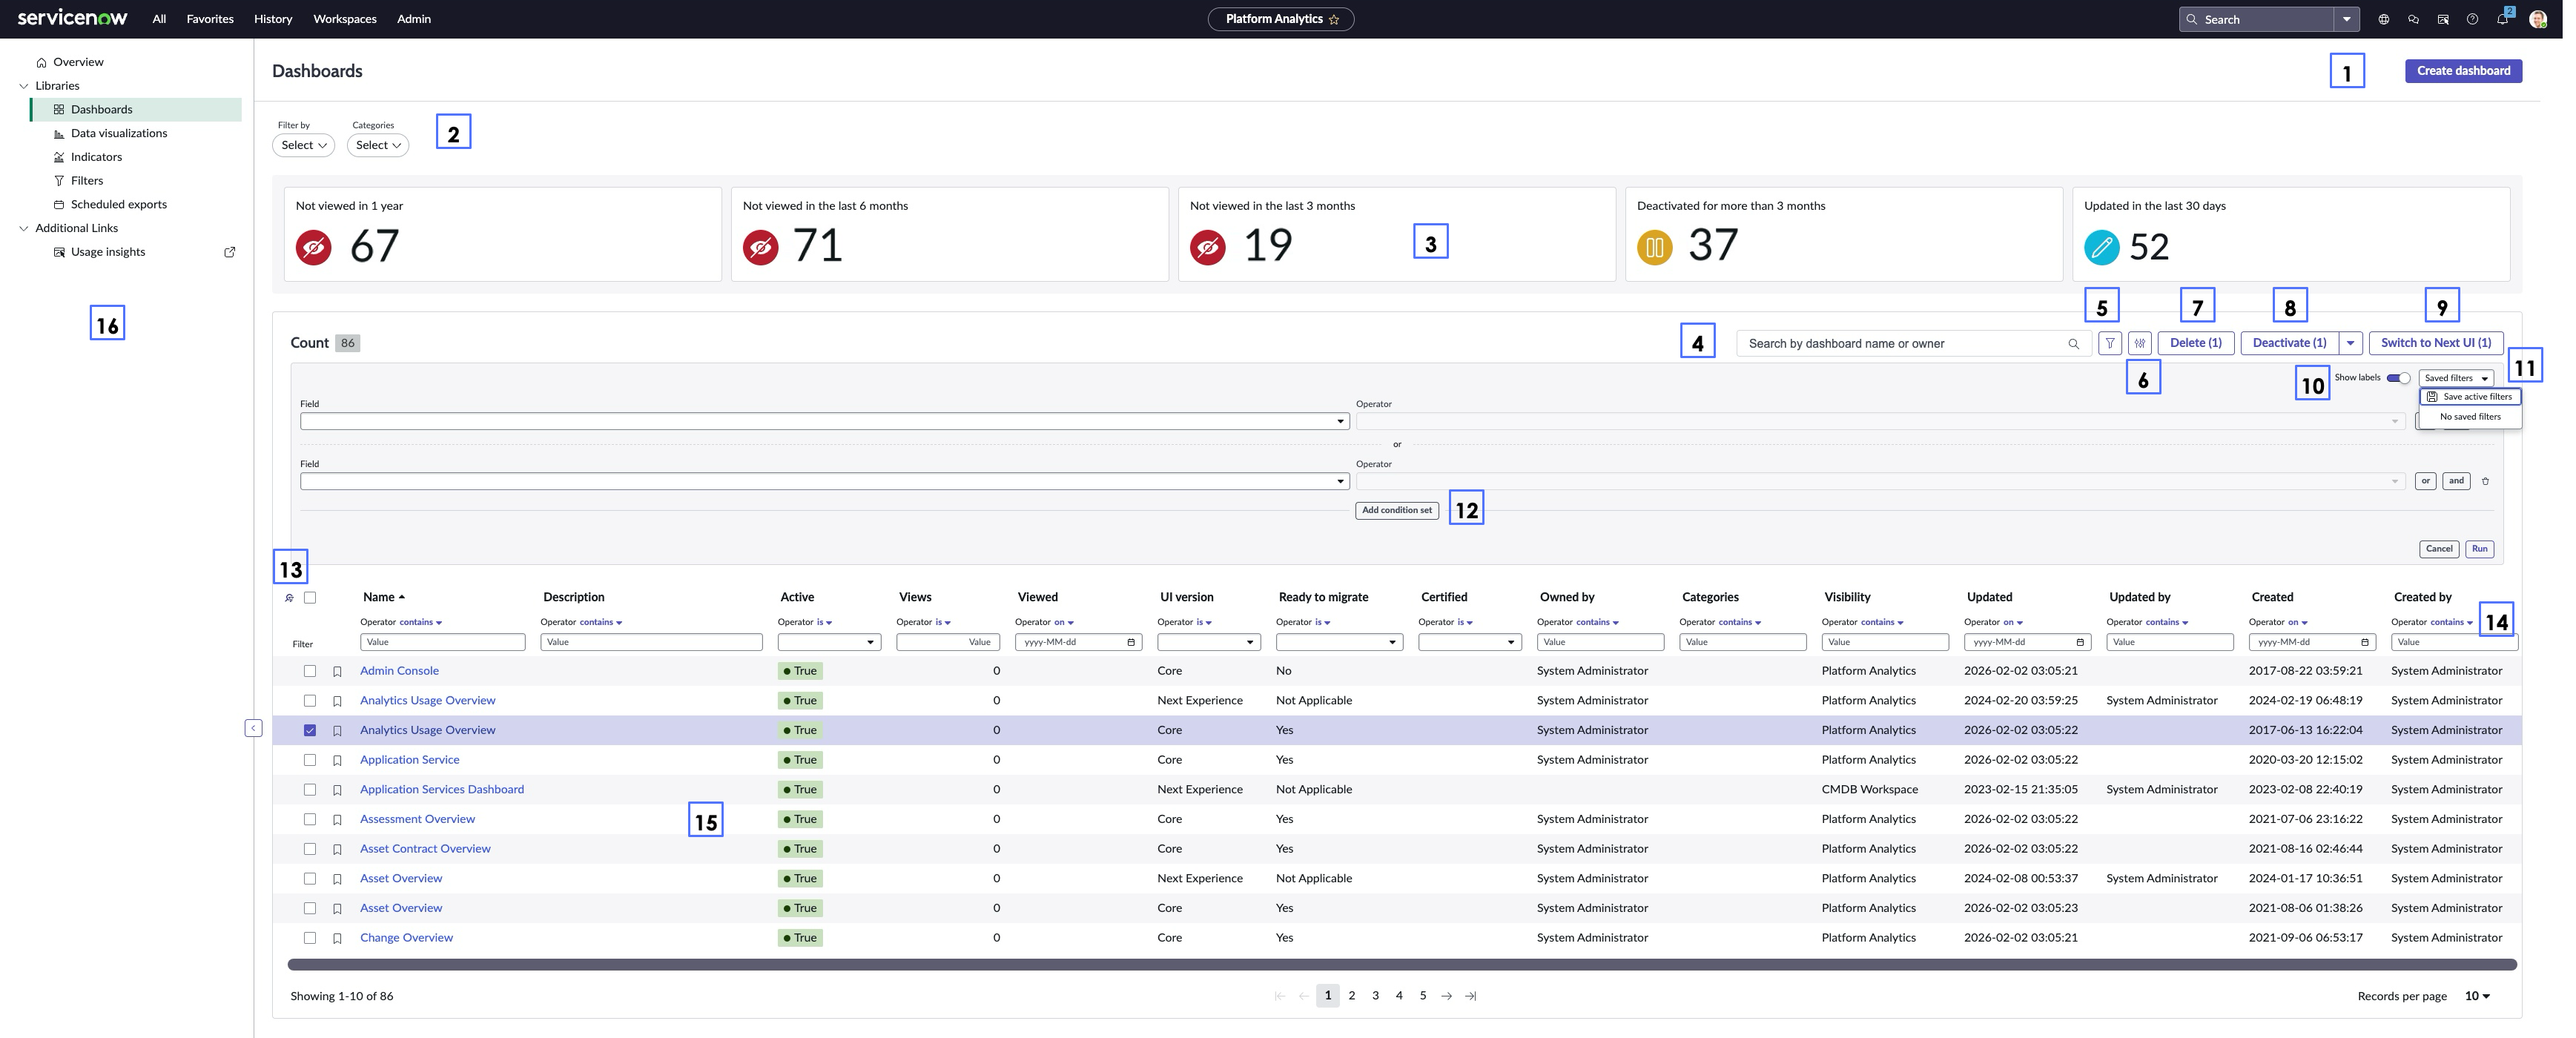Check the Asset Contract Overview checkbox
This screenshot has width=2576, height=1038.
[x=310, y=849]
